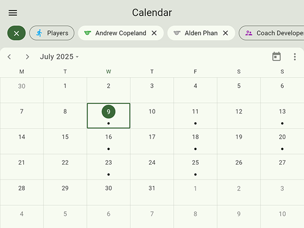Viewport: 304px width, 228px height.
Task: Click the whistle icon beside Alden Phan
Action: 177,33
